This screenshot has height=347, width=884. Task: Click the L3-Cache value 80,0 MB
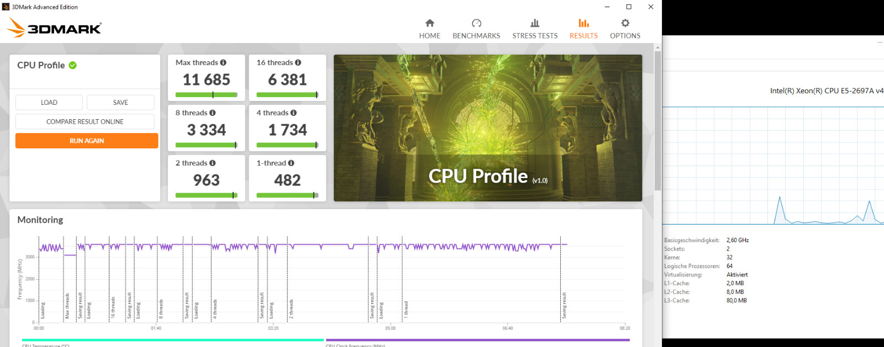[x=736, y=301]
